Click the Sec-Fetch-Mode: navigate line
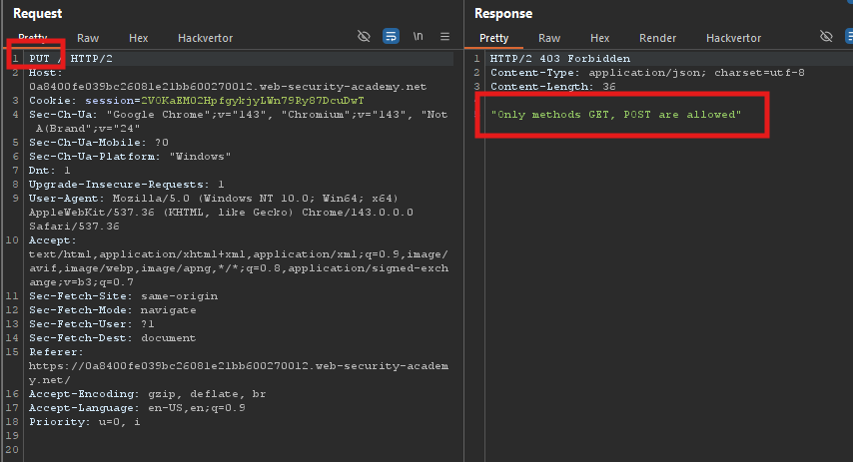853x462 pixels. click(x=113, y=310)
